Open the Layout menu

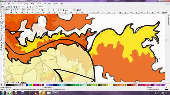[19, 4]
